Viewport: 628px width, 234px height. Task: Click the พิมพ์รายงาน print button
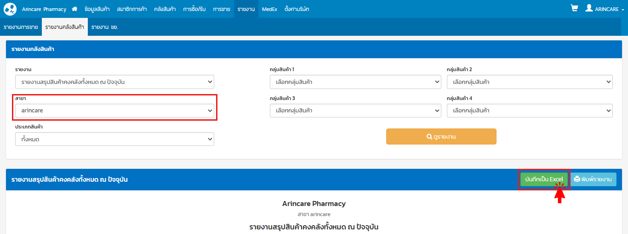(x=593, y=179)
